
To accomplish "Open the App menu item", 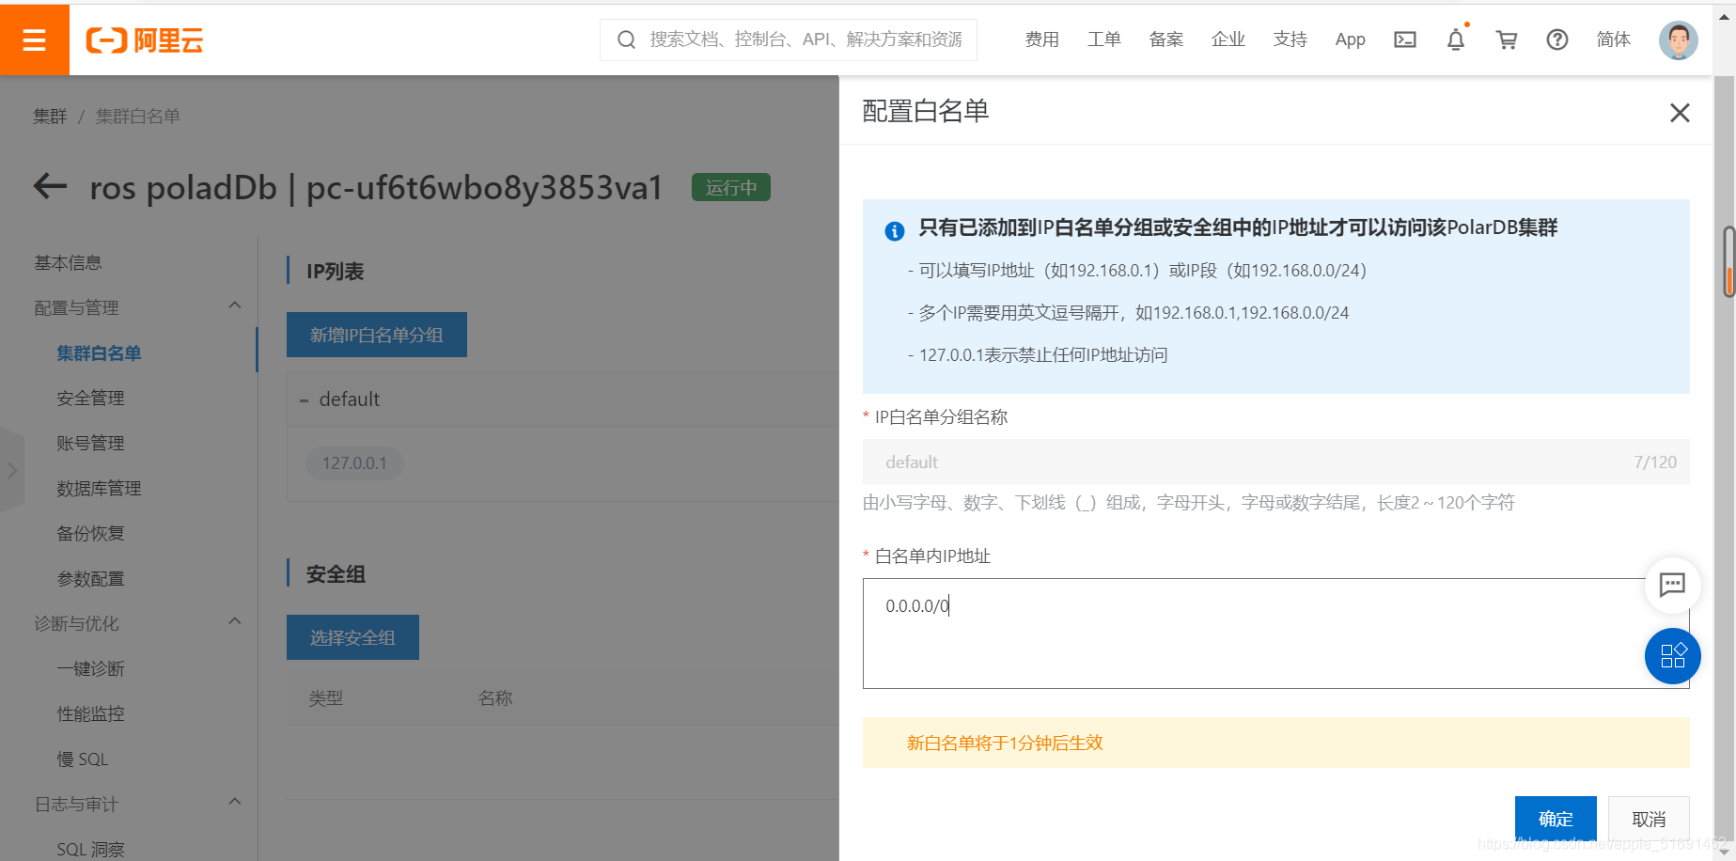I will pyautogui.click(x=1350, y=39).
